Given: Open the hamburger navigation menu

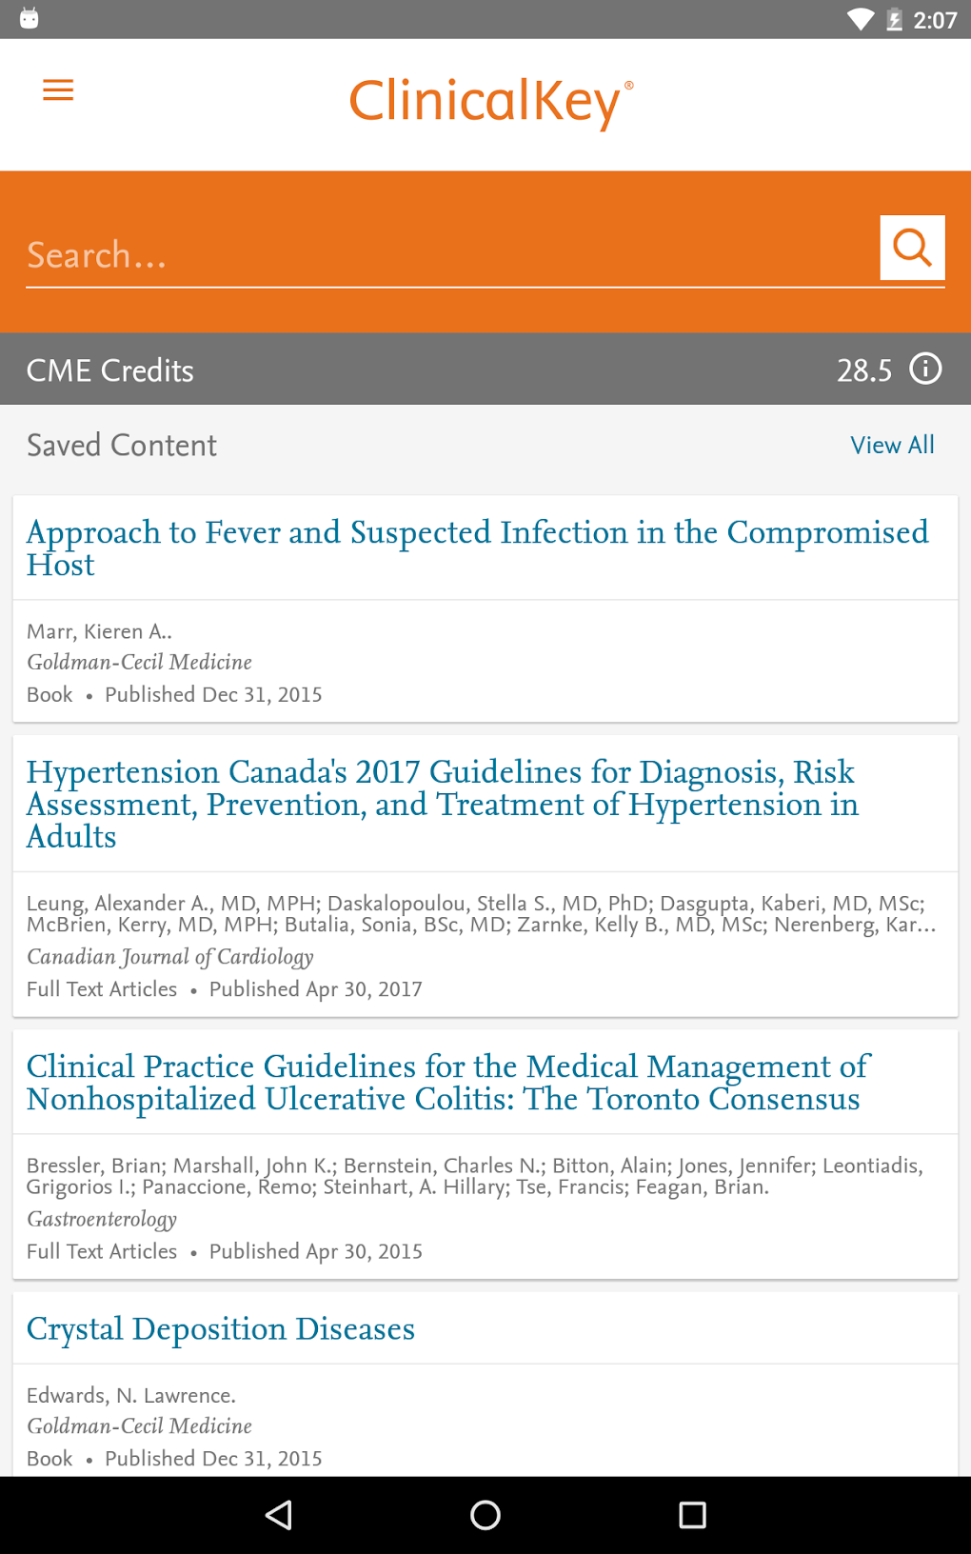Looking at the screenshot, I should (58, 90).
